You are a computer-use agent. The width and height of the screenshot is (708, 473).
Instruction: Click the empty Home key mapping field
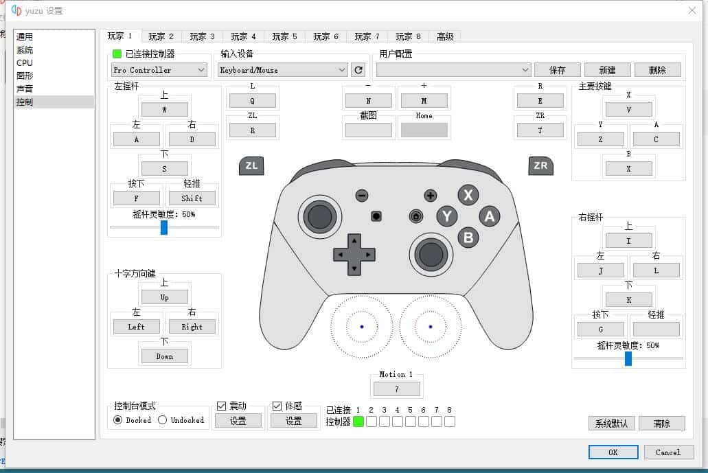pos(424,130)
